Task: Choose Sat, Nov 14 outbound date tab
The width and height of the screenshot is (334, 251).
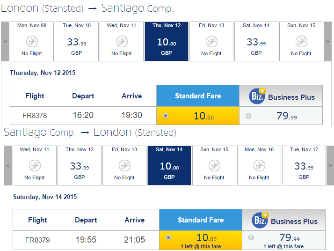Action: [256, 41]
